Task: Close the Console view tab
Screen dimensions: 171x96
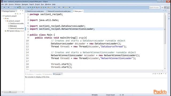Action: pyautogui.click(x=62, y=74)
